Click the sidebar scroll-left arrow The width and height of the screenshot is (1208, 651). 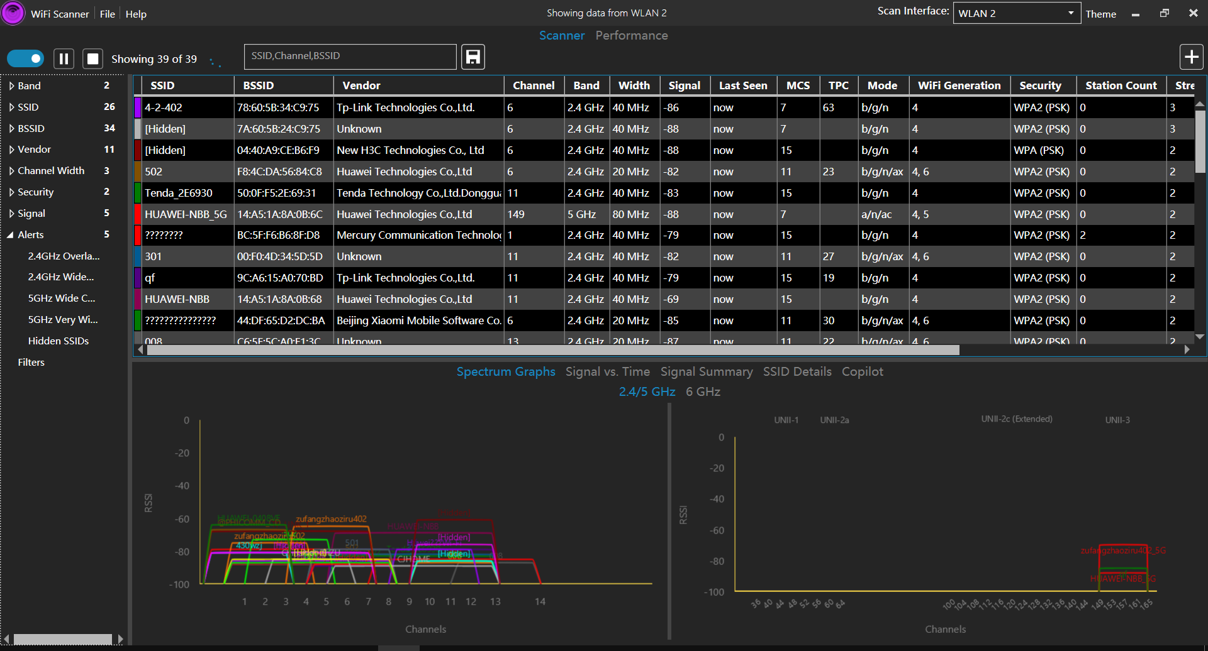tap(6, 639)
